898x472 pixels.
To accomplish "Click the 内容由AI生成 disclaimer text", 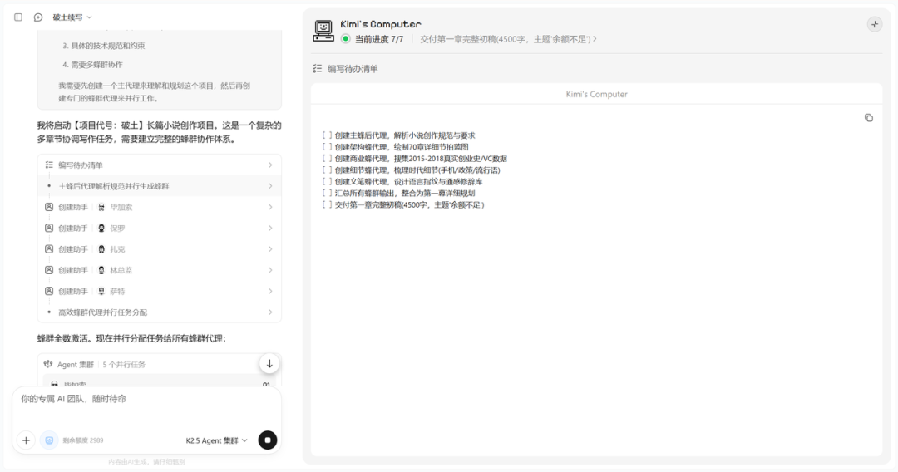I will [x=146, y=462].
